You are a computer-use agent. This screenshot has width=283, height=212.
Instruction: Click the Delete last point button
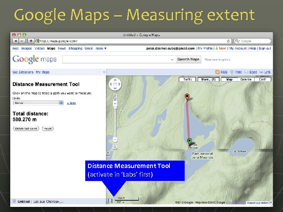[x=26, y=128]
